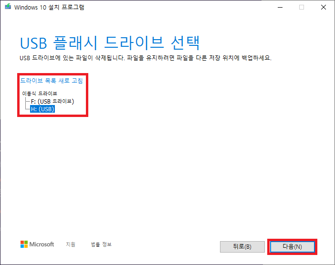Select the F: (USB 드라이브) drive
The image size is (335, 265).
pos(52,101)
